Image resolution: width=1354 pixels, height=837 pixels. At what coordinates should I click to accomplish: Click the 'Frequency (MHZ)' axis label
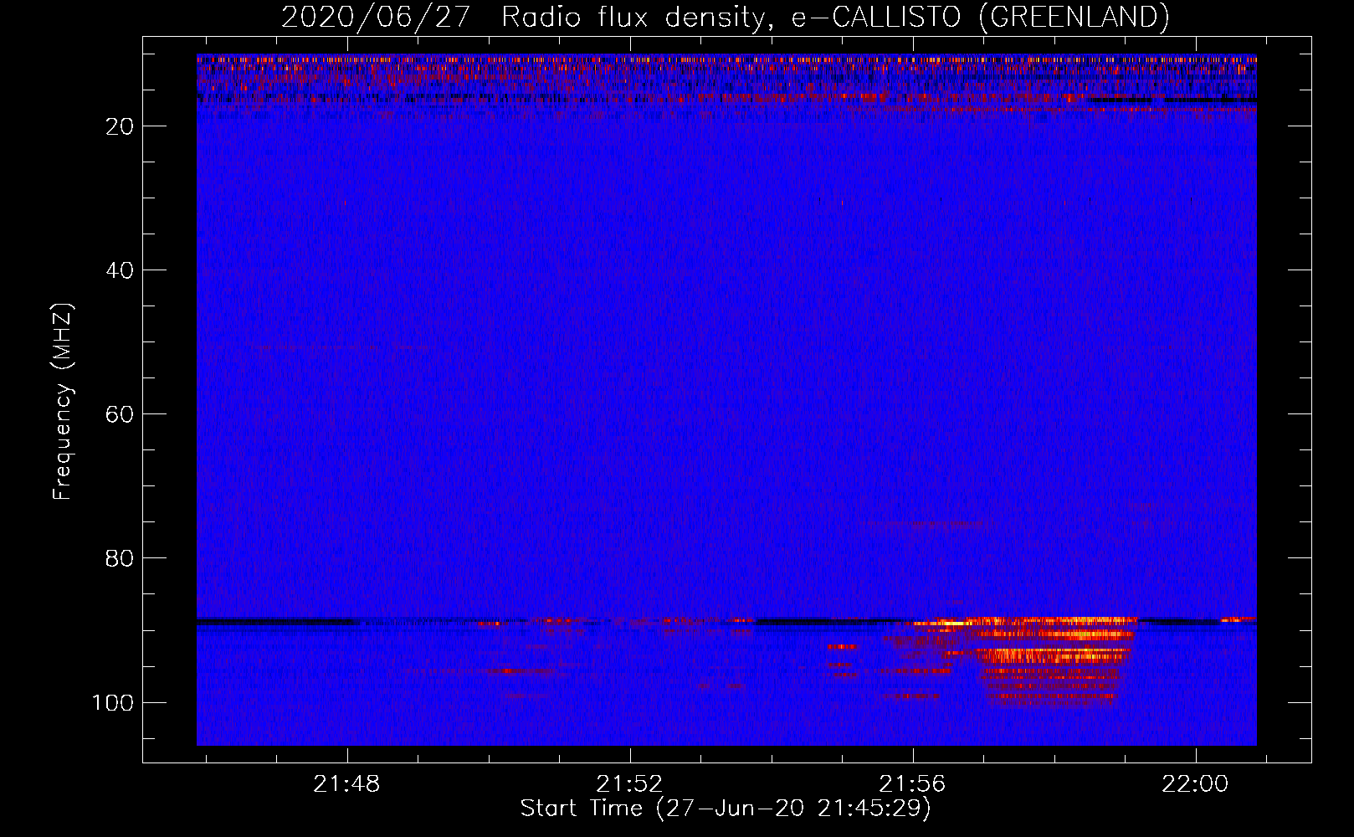tap(63, 402)
